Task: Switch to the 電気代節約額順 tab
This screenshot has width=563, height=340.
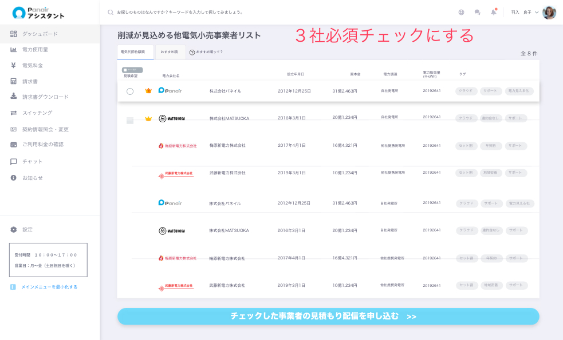Action: (x=135, y=52)
